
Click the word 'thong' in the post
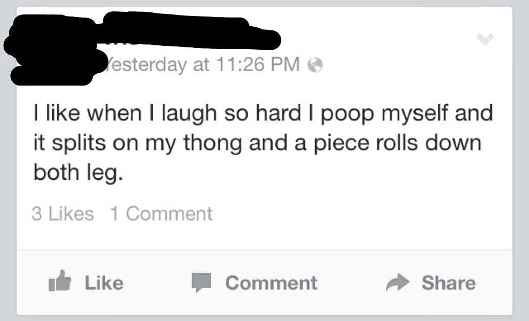point(212,143)
